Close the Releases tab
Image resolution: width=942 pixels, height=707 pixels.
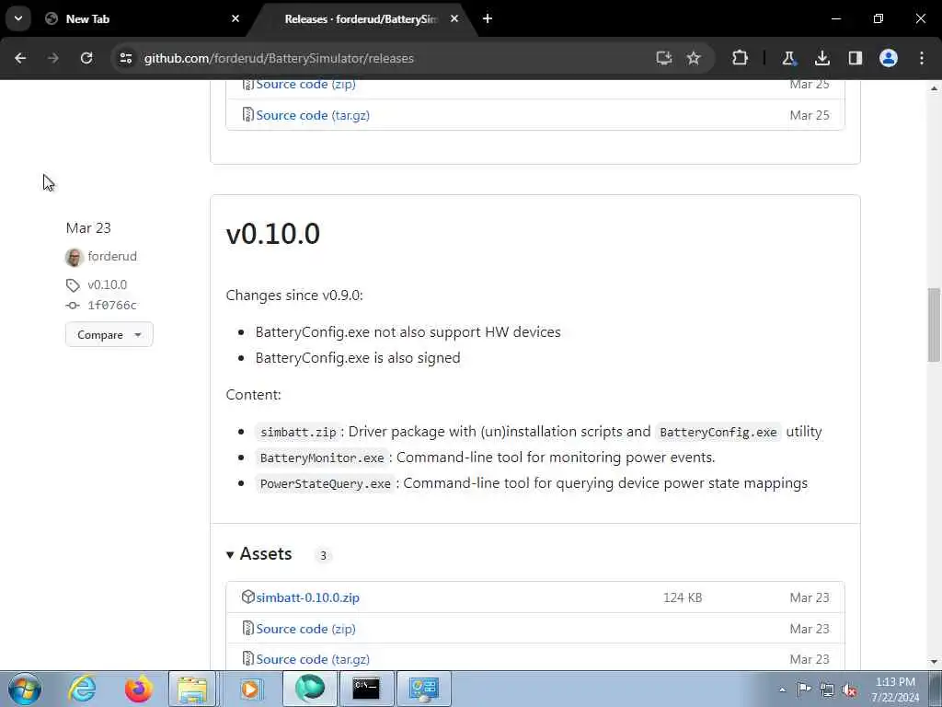tap(454, 18)
